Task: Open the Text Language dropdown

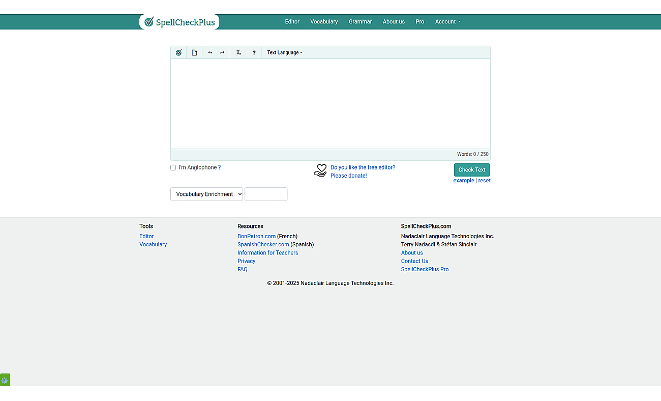Action: pos(285,52)
